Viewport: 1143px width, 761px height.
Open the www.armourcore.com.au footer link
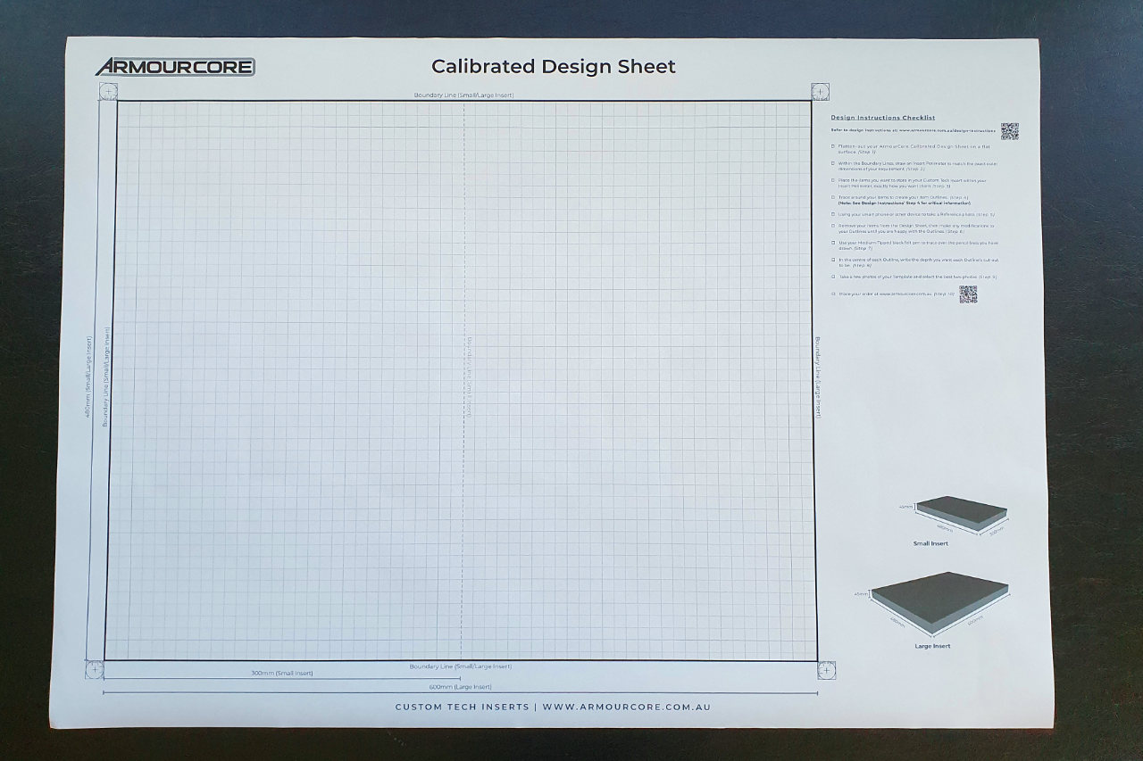coord(626,707)
